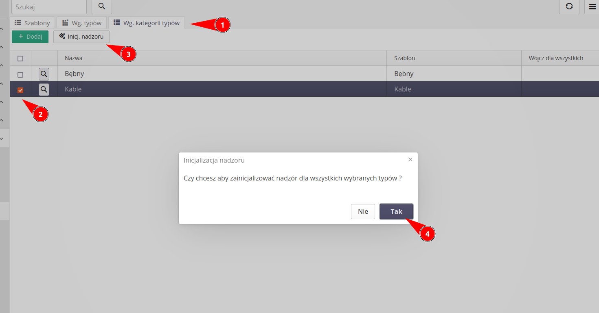Refresh the list using the refresh icon

(569, 7)
